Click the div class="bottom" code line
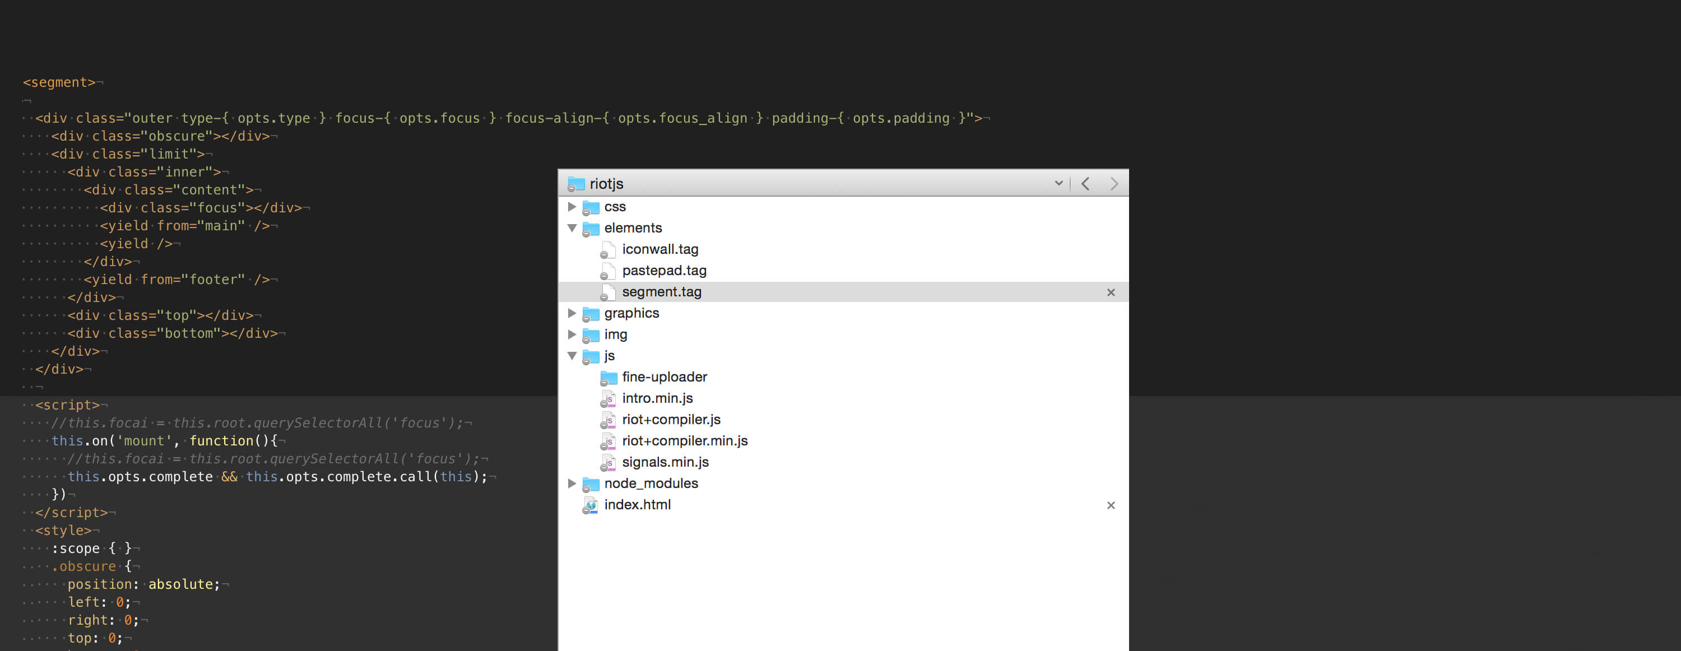The height and width of the screenshot is (651, 1681). 173,333
